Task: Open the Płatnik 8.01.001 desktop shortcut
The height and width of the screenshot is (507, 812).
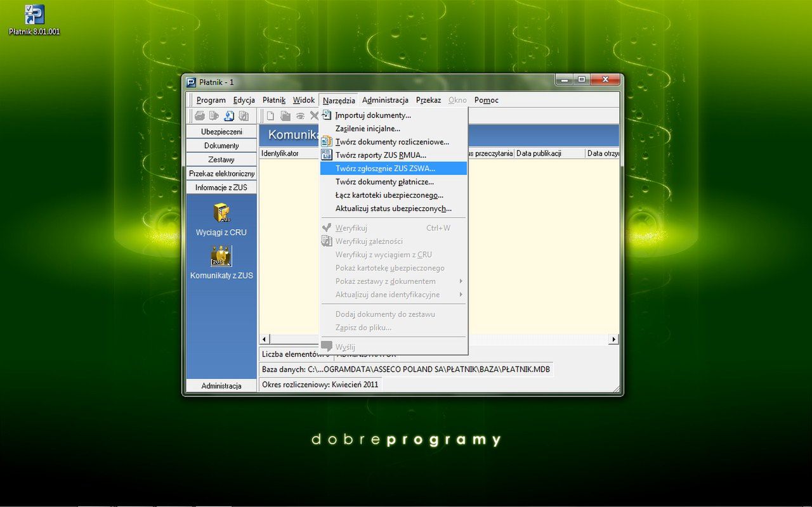Action: click(34, 20)
